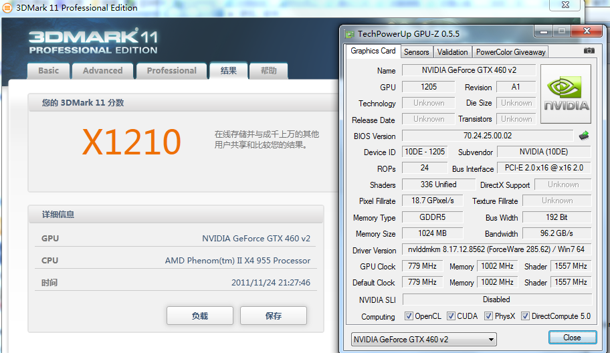
Task: Switch to the Advanced tab in 3DMark
Action: [102, 71]
